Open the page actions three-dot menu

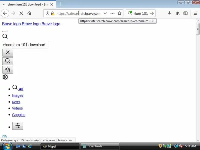pos(112,13)
